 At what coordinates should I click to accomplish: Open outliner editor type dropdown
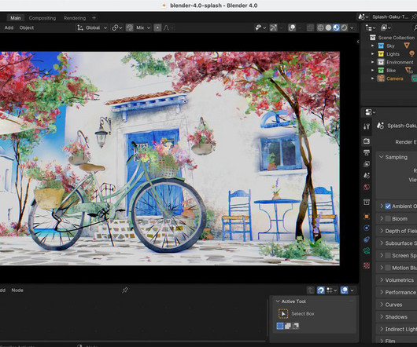click(371, 27)
